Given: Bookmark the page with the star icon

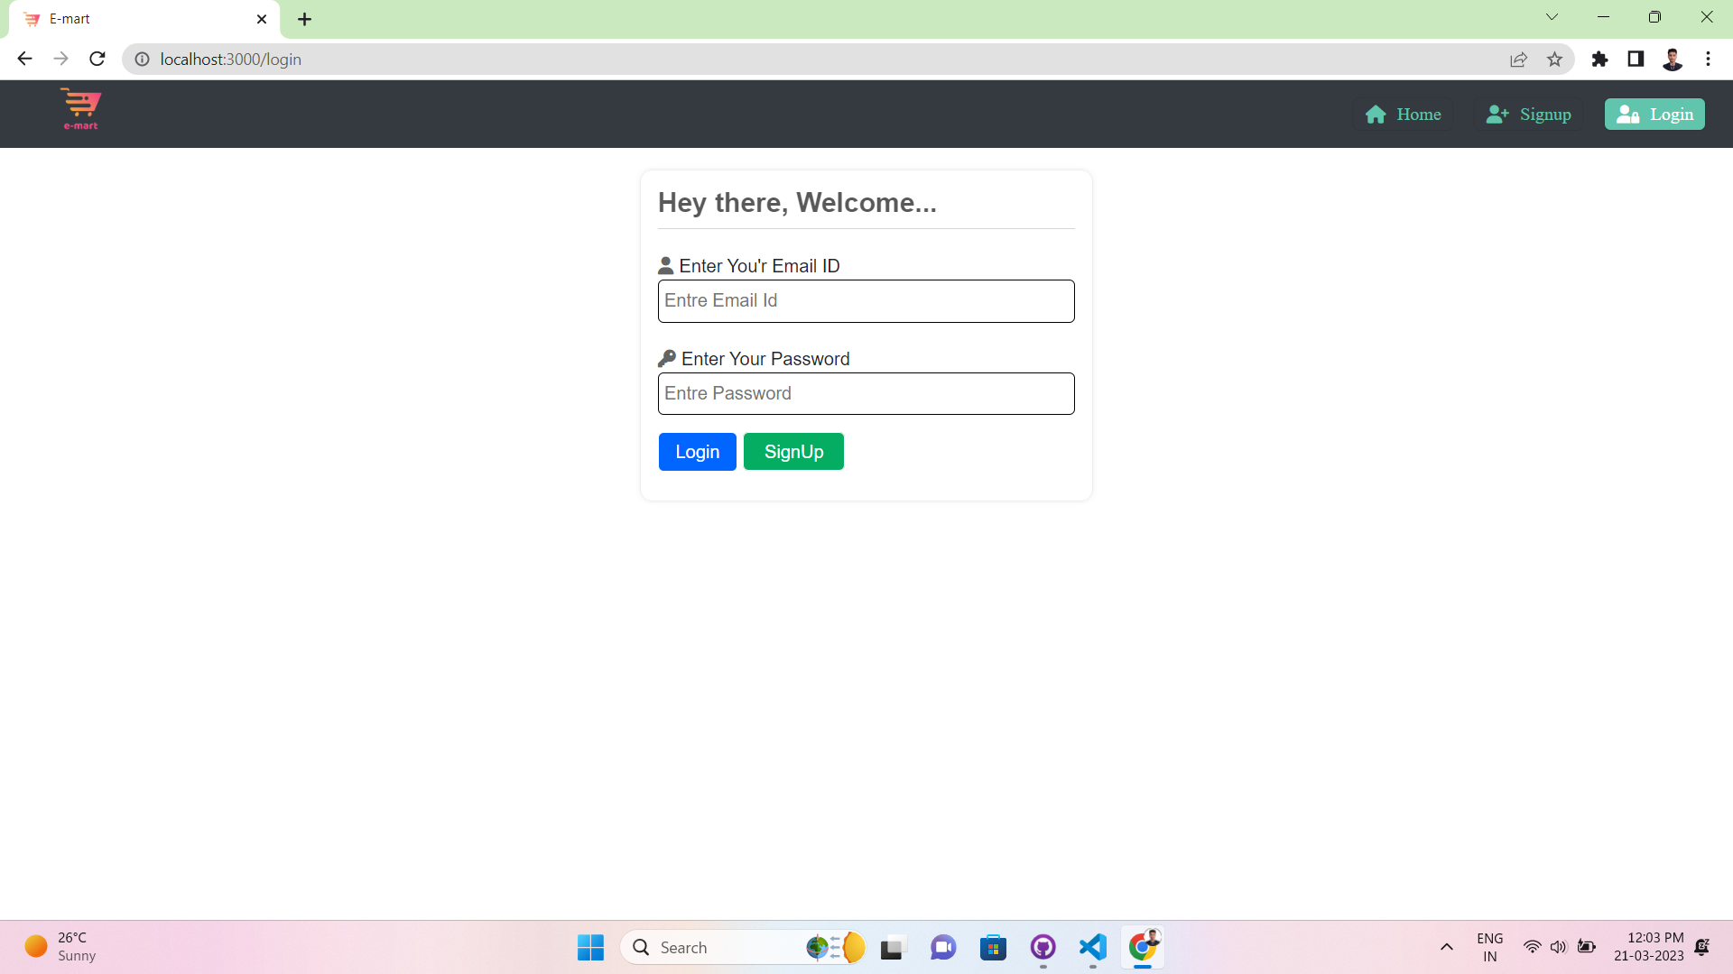Looking at the screenshot, I should [1554, 59].
